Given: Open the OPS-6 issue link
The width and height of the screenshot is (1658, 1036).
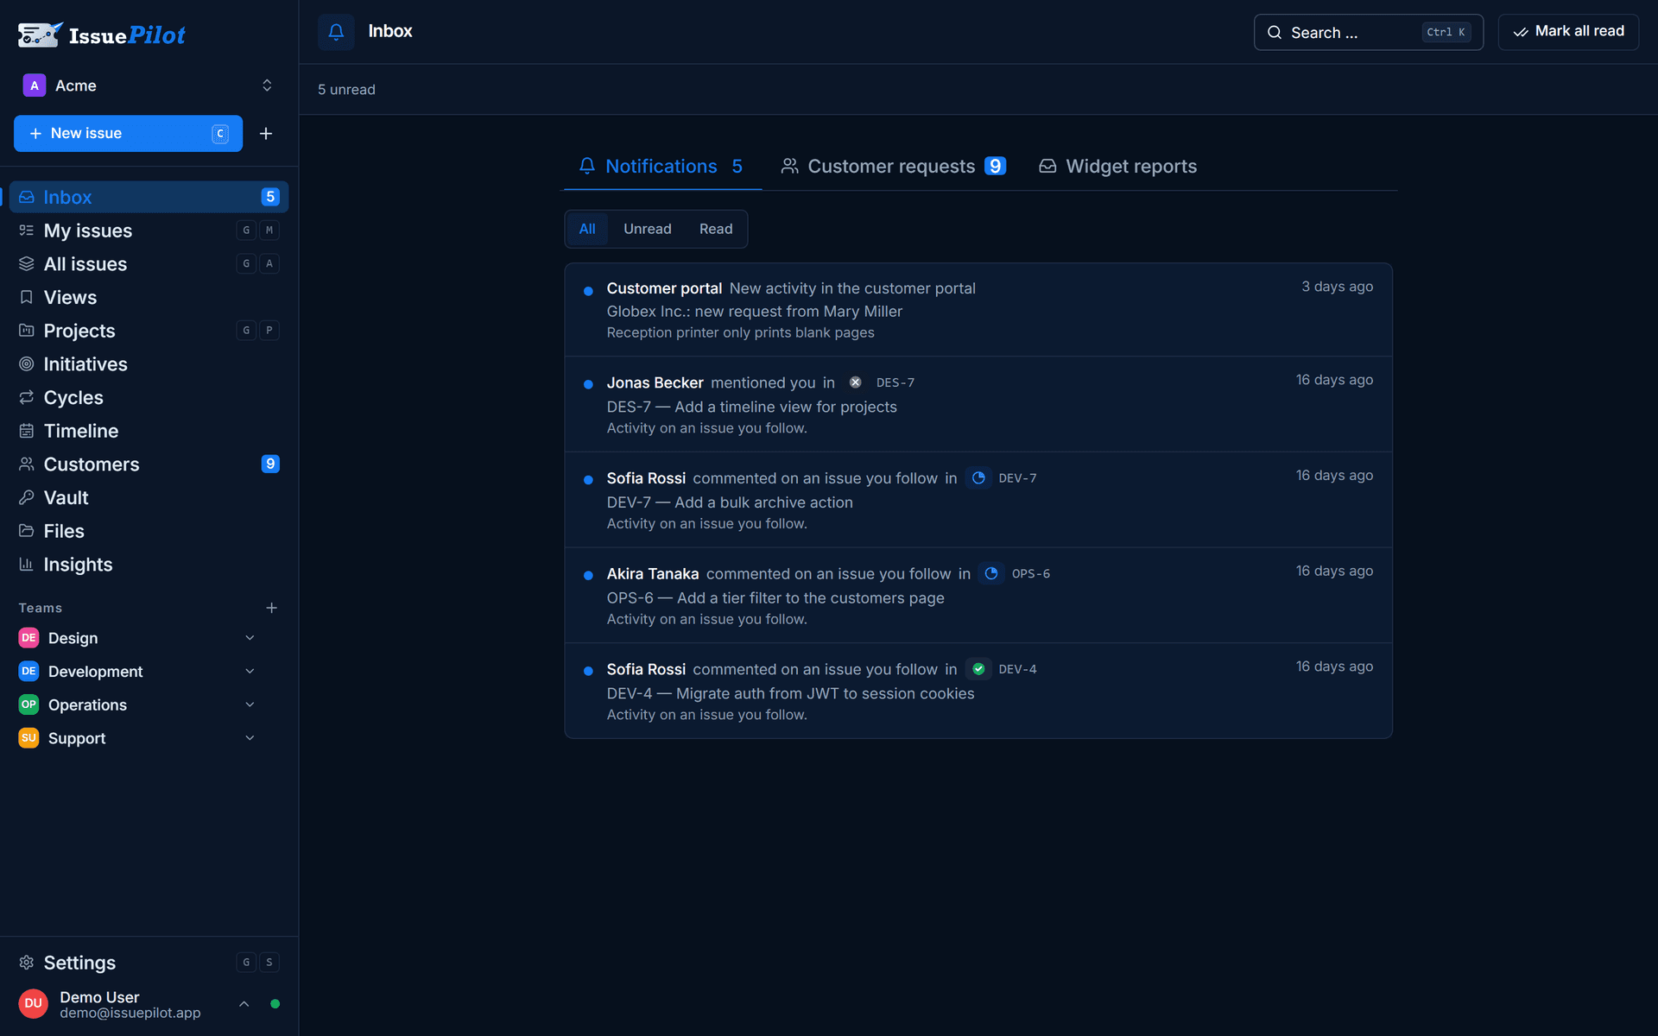Looking at the screenshot, I should (x=1031, y=573).
